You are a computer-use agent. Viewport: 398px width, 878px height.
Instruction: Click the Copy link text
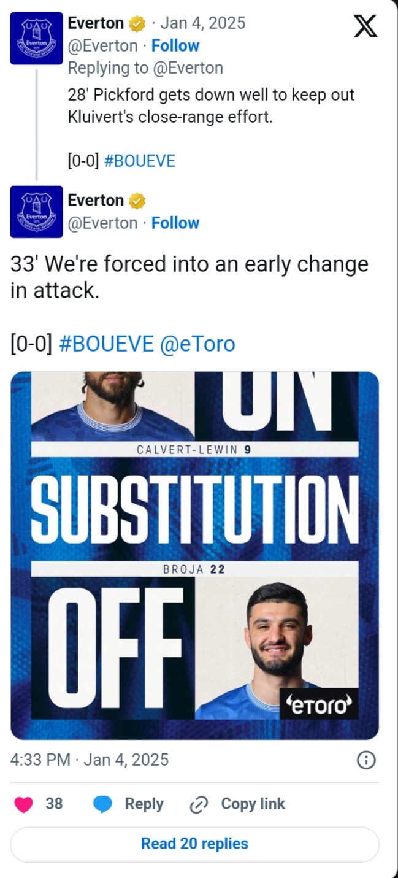click(253, 804)
